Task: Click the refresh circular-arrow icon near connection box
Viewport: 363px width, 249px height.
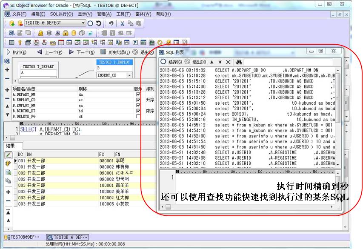Action: tap(99, 22)
